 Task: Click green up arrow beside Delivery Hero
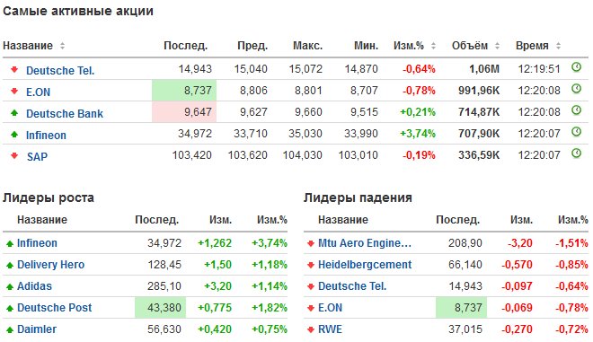click(10, 266)
